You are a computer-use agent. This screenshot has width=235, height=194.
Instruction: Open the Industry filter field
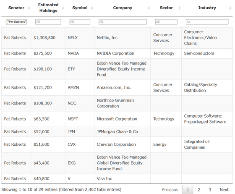[207, 22]
